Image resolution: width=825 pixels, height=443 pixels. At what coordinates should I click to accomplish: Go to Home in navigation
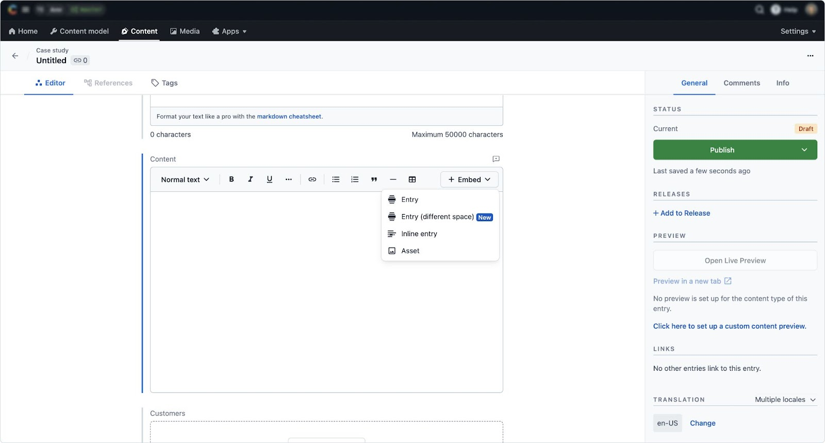(23, 31)
